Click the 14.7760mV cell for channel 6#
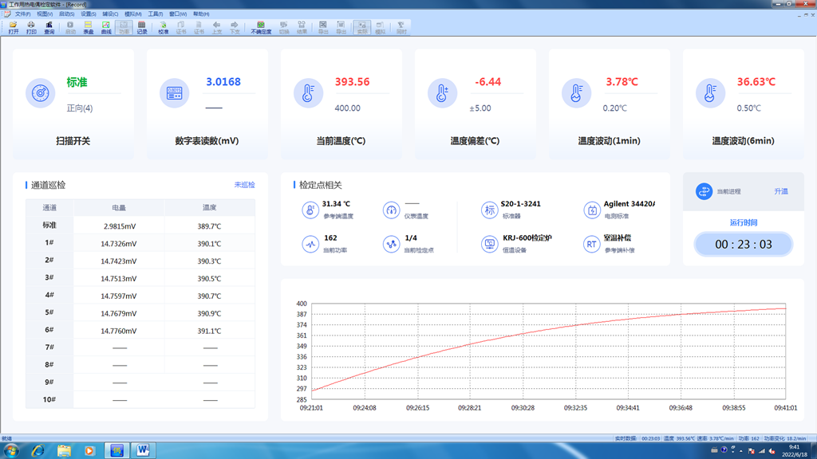The width and height of the screenshot is (817, 459). point(119,331)
